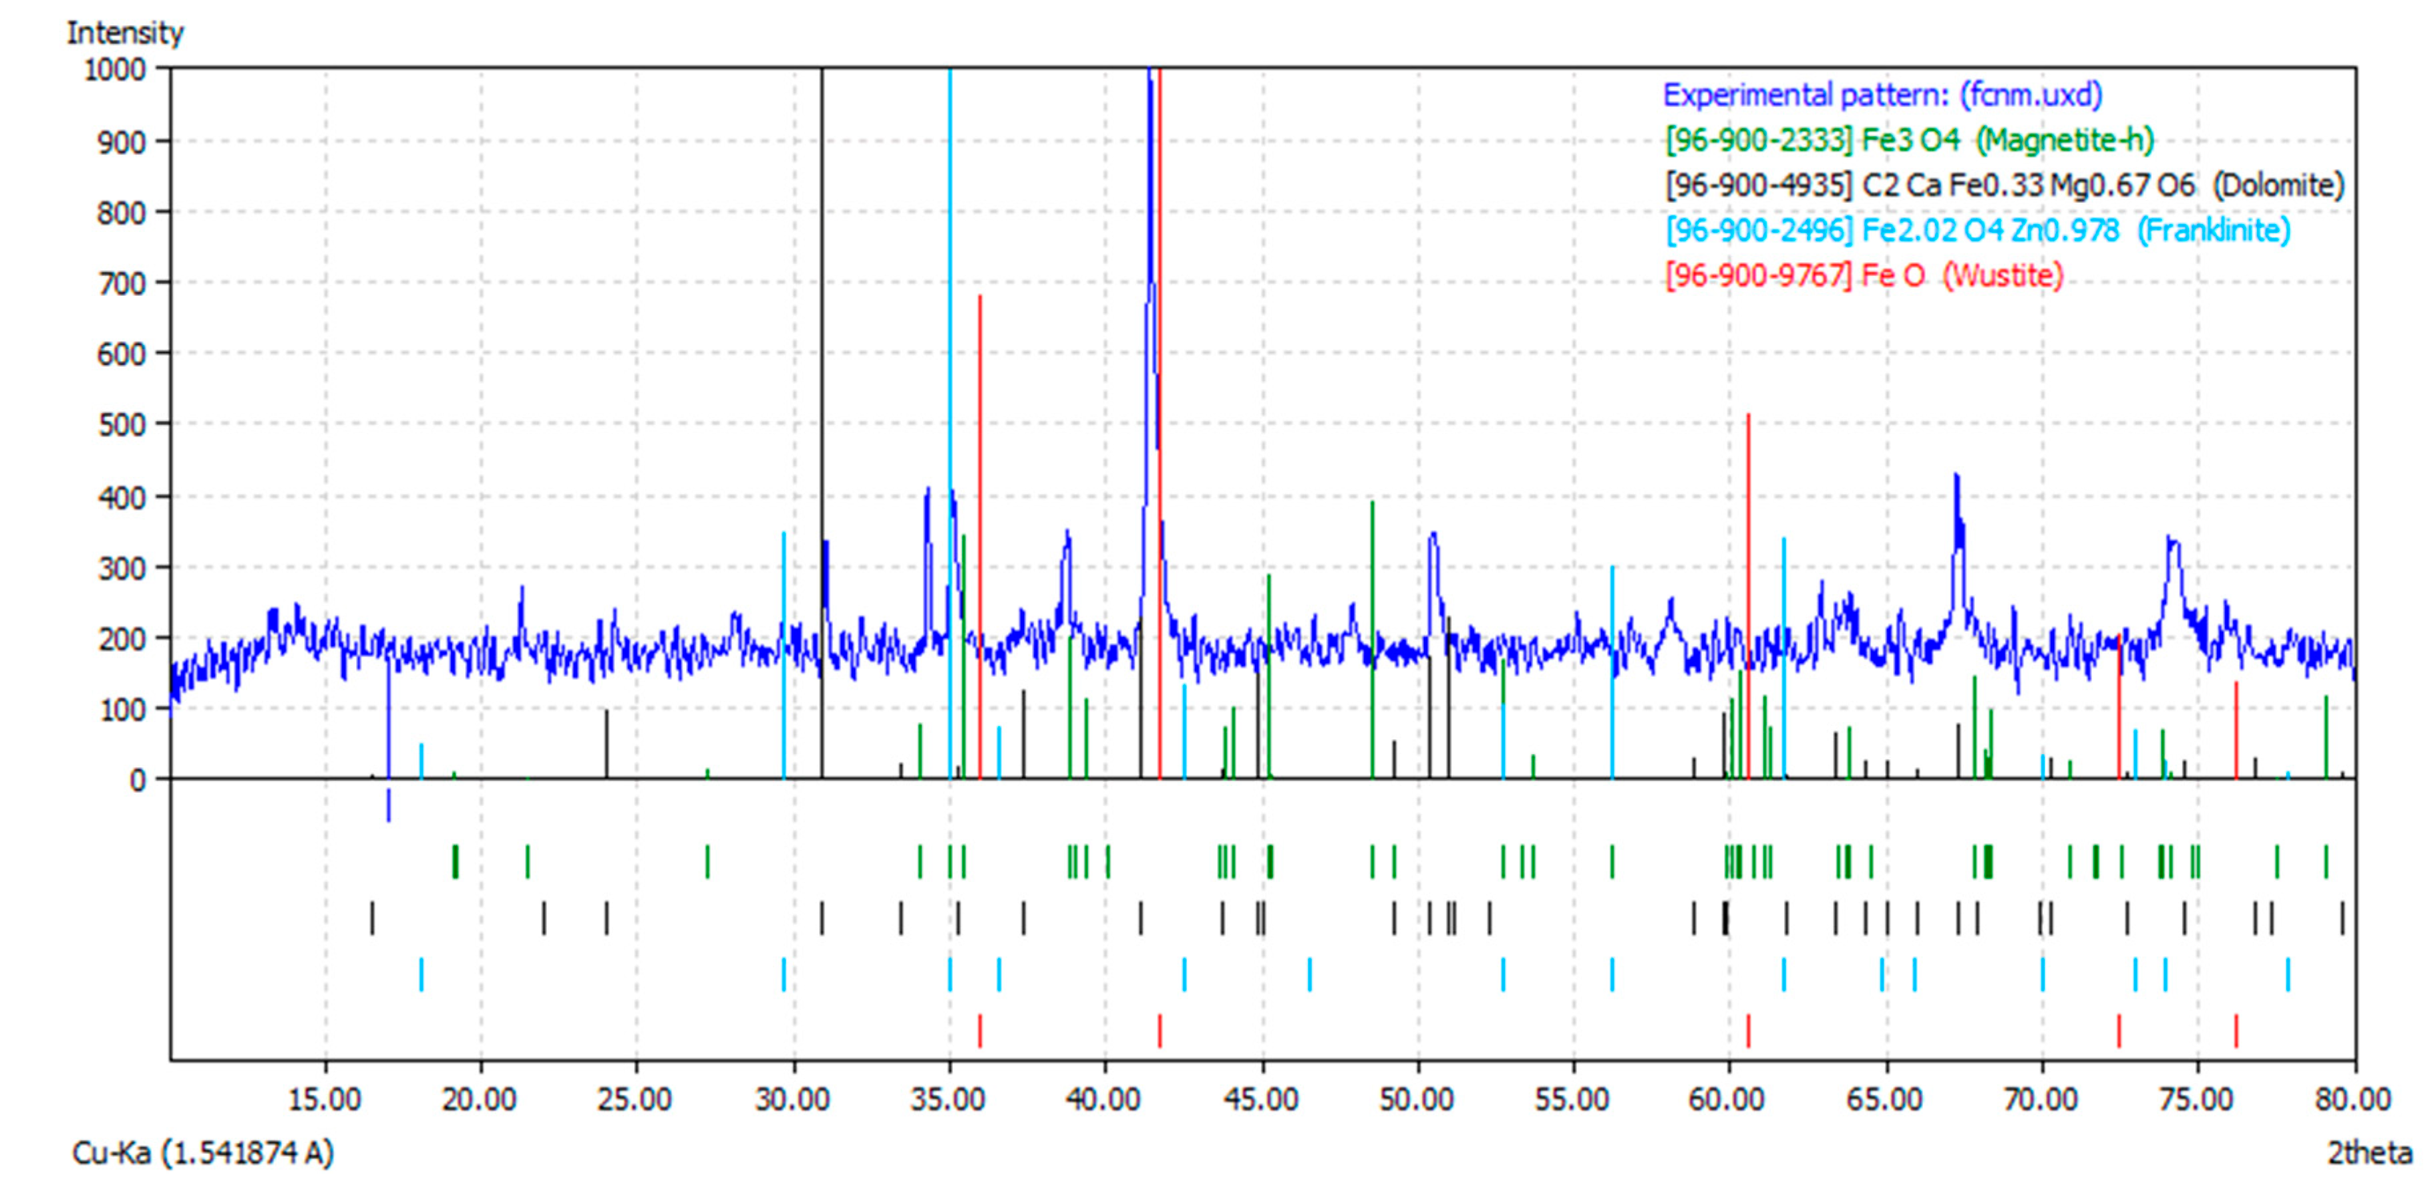2428x1193 pixels.
Task: Click the Cu-Ka wavelength label
Action: click(203, 1152)
